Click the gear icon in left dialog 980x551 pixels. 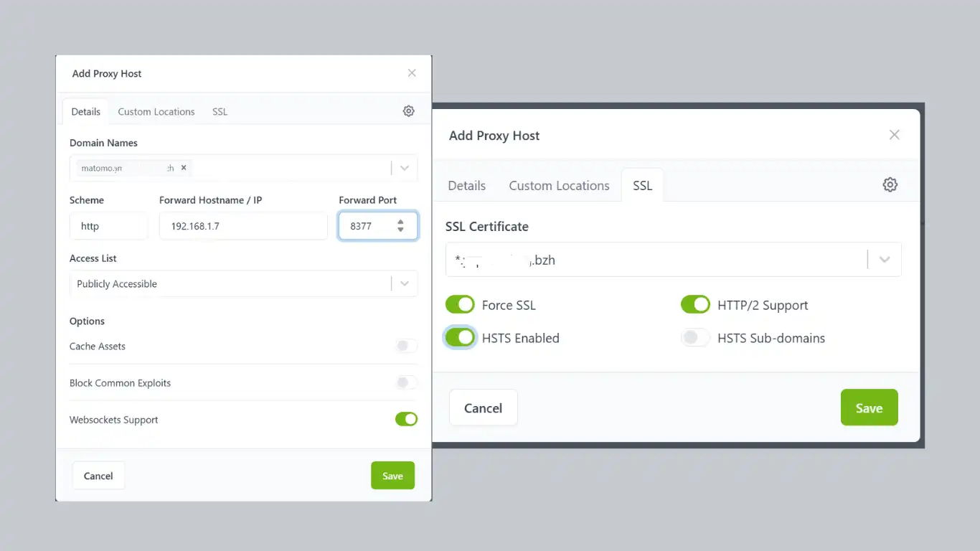coord(408,111)
